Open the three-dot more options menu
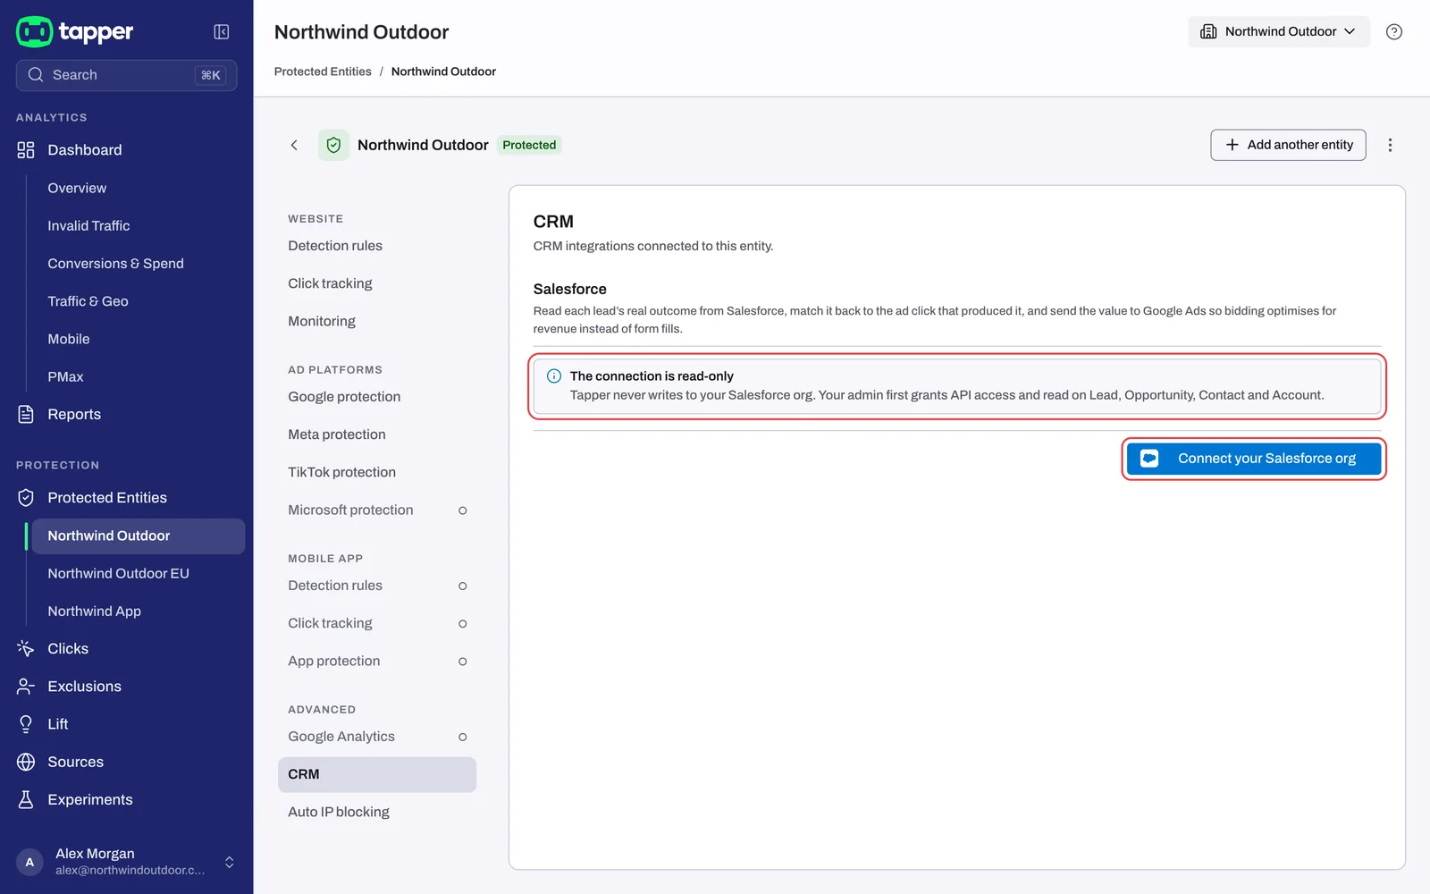The height and width of the screenshot is (894, 1430). click(1390, 145)
